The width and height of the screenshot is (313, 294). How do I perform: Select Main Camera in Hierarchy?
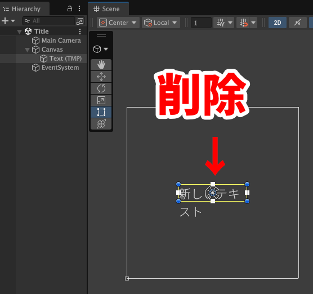[x=43, y=41]
